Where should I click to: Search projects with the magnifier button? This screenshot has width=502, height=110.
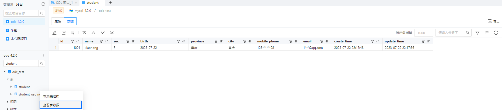pyautogui.click(x=42, y=13)
